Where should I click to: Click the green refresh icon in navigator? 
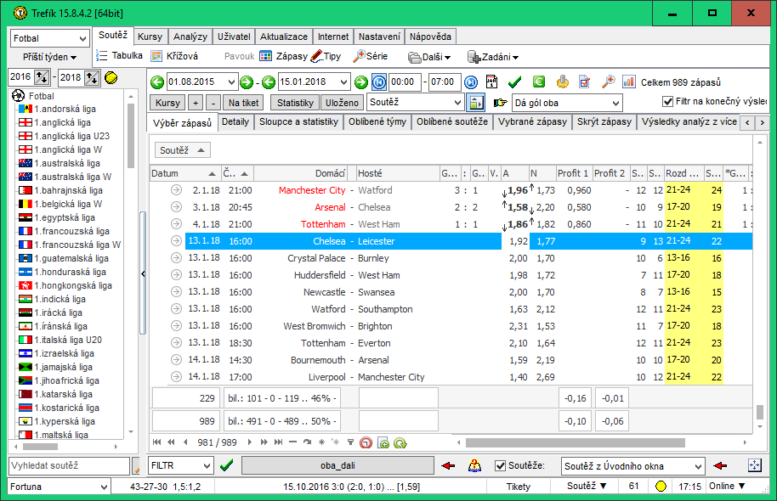click(x=400, y=442)
